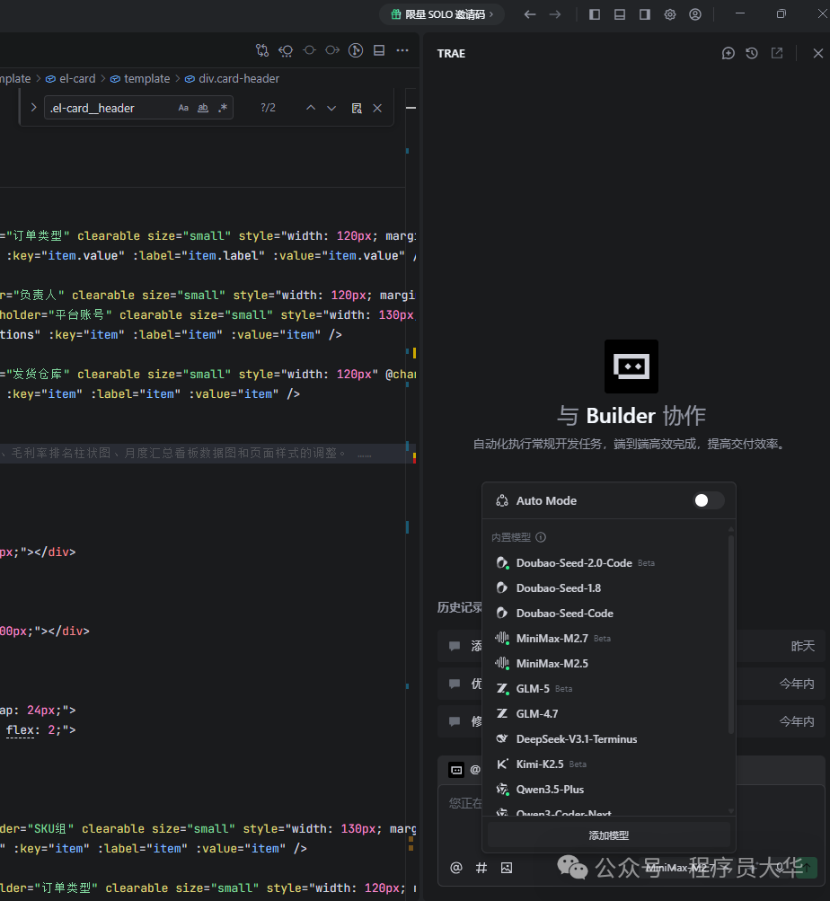This screenshot has height=901, width=830.
Task: Open account profile icon in title bar
Action: click(x=695, y=14)
